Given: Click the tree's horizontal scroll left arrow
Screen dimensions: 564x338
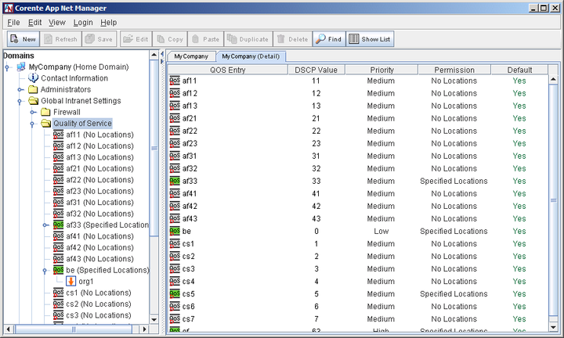Looking at the screenshot, I should [x=9, y=329].
